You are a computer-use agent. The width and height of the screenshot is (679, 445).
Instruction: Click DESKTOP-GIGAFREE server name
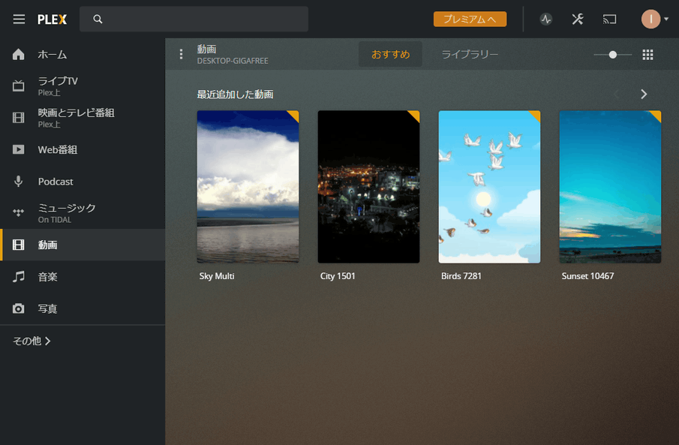[x=233, y=61]
